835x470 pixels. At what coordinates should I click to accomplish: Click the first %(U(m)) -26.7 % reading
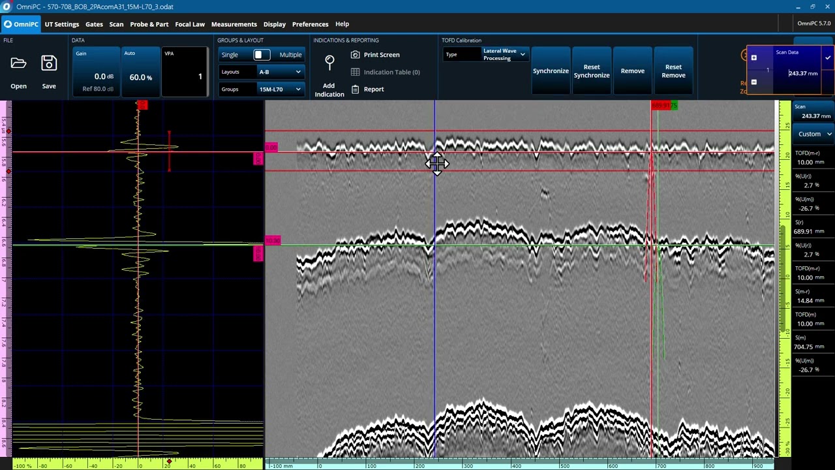click(x=813, y=204)
